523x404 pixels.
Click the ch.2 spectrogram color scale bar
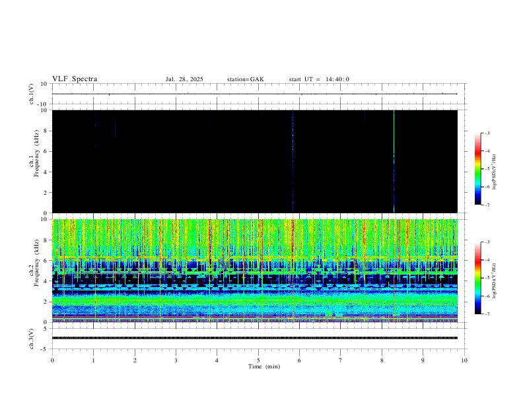478,278
